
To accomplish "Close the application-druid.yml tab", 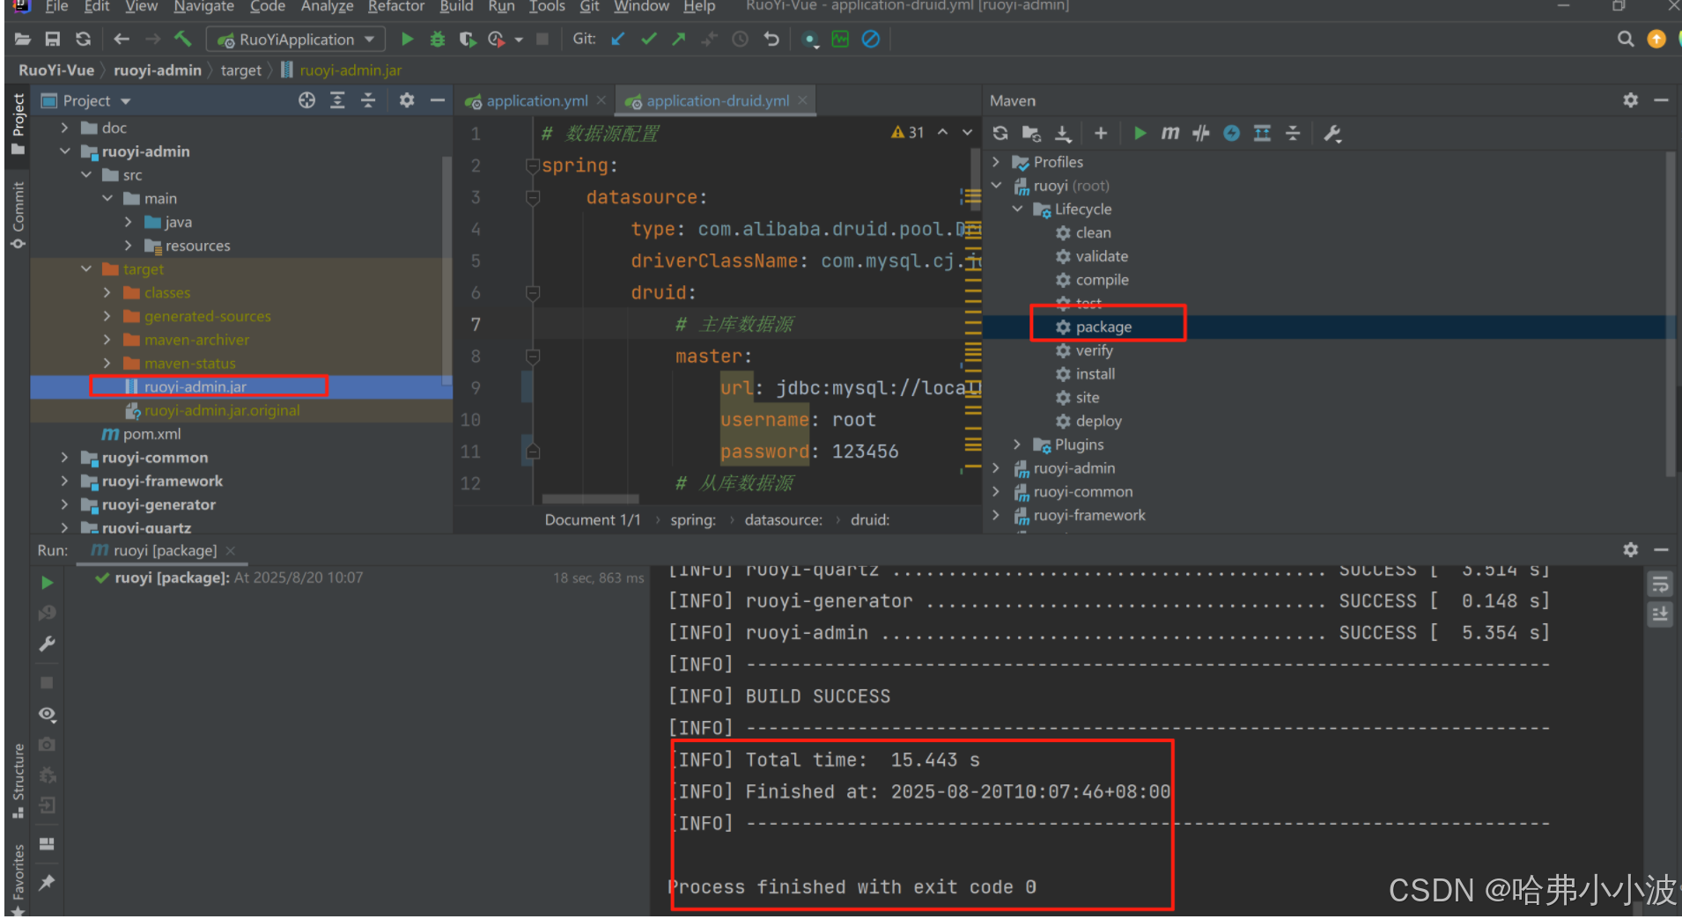I will pos(803,100).
